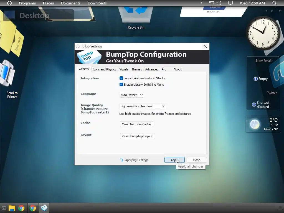Open the Downloads menu
Viewport: 284px width, 213px height.
[x=97, y=3]
